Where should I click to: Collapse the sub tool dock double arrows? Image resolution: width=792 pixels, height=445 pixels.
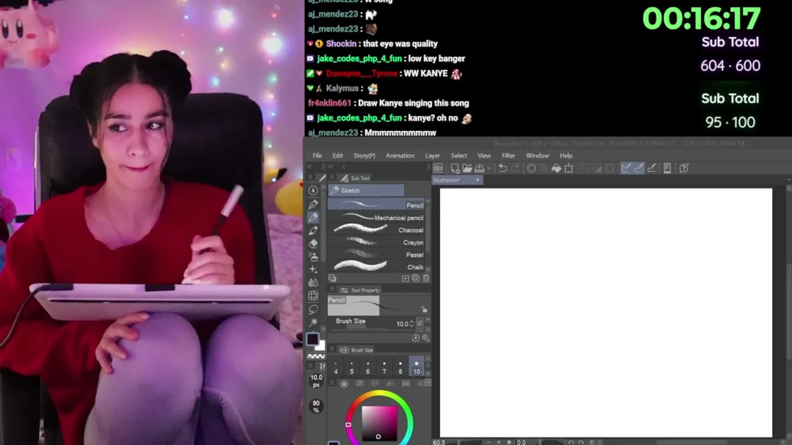click(x=330, y=167)
